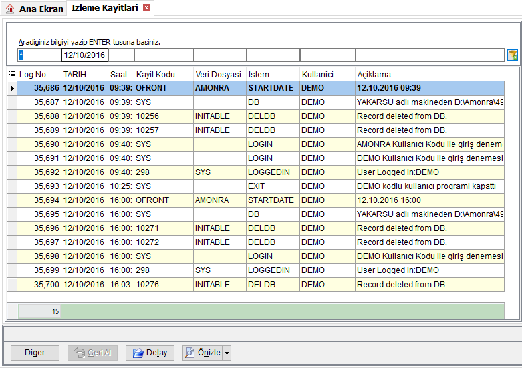
Task: Click the LOGGEDIN cell in row 35,692
Action: 273,172
